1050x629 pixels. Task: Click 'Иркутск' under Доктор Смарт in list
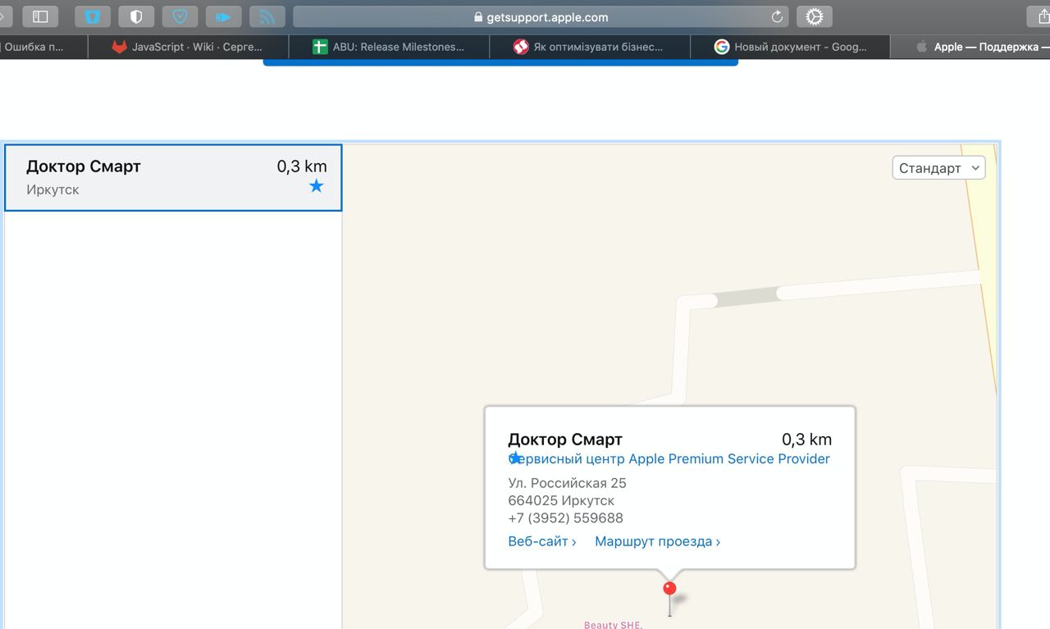point(52,189)
